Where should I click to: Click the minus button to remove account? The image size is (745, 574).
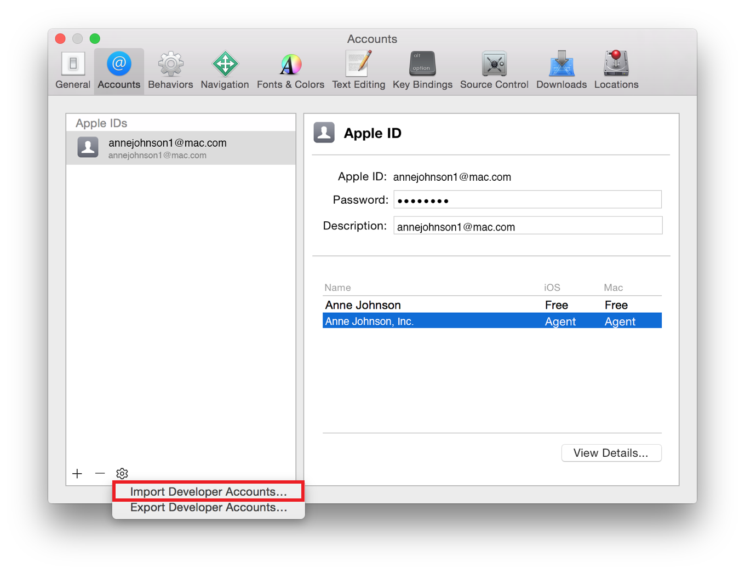[100, 473]
